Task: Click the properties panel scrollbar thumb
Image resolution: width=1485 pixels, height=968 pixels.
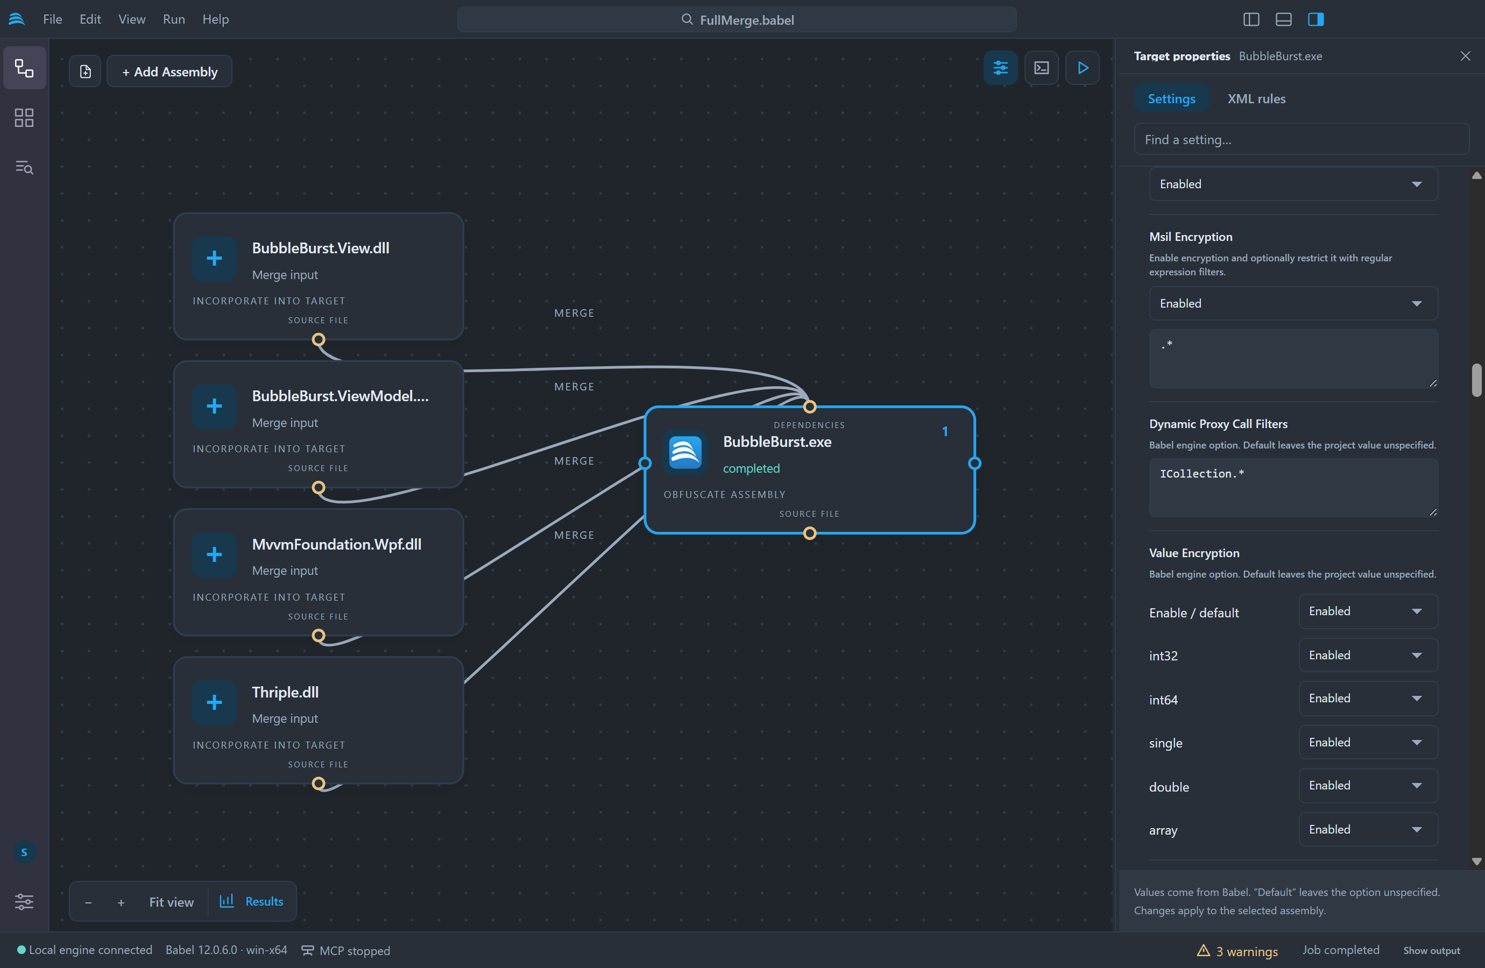Action: coord(1476,380)
